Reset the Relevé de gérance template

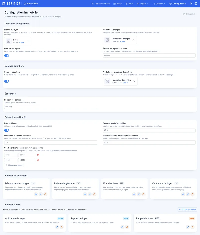[94, 194]
